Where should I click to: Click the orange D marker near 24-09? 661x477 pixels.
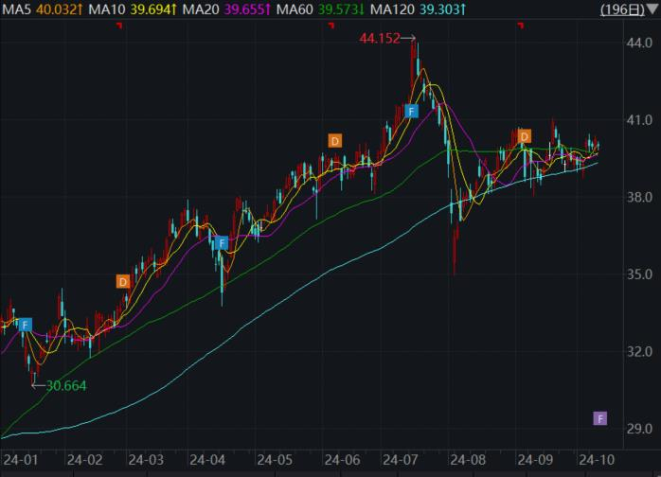pyautogui.click(x=525, y=136)
